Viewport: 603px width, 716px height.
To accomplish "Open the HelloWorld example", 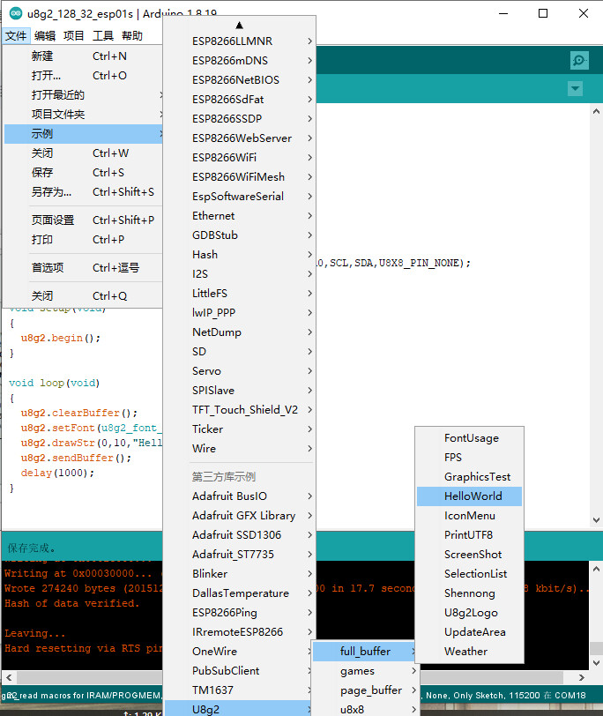I will click(469, 496).
